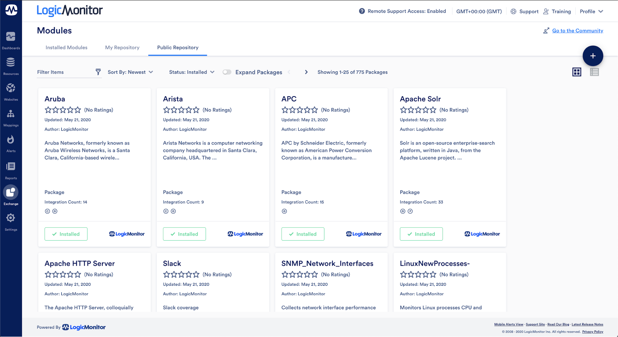Click the Support lifebuoy icon
618x337 pixels.
(x=513, y=11)
